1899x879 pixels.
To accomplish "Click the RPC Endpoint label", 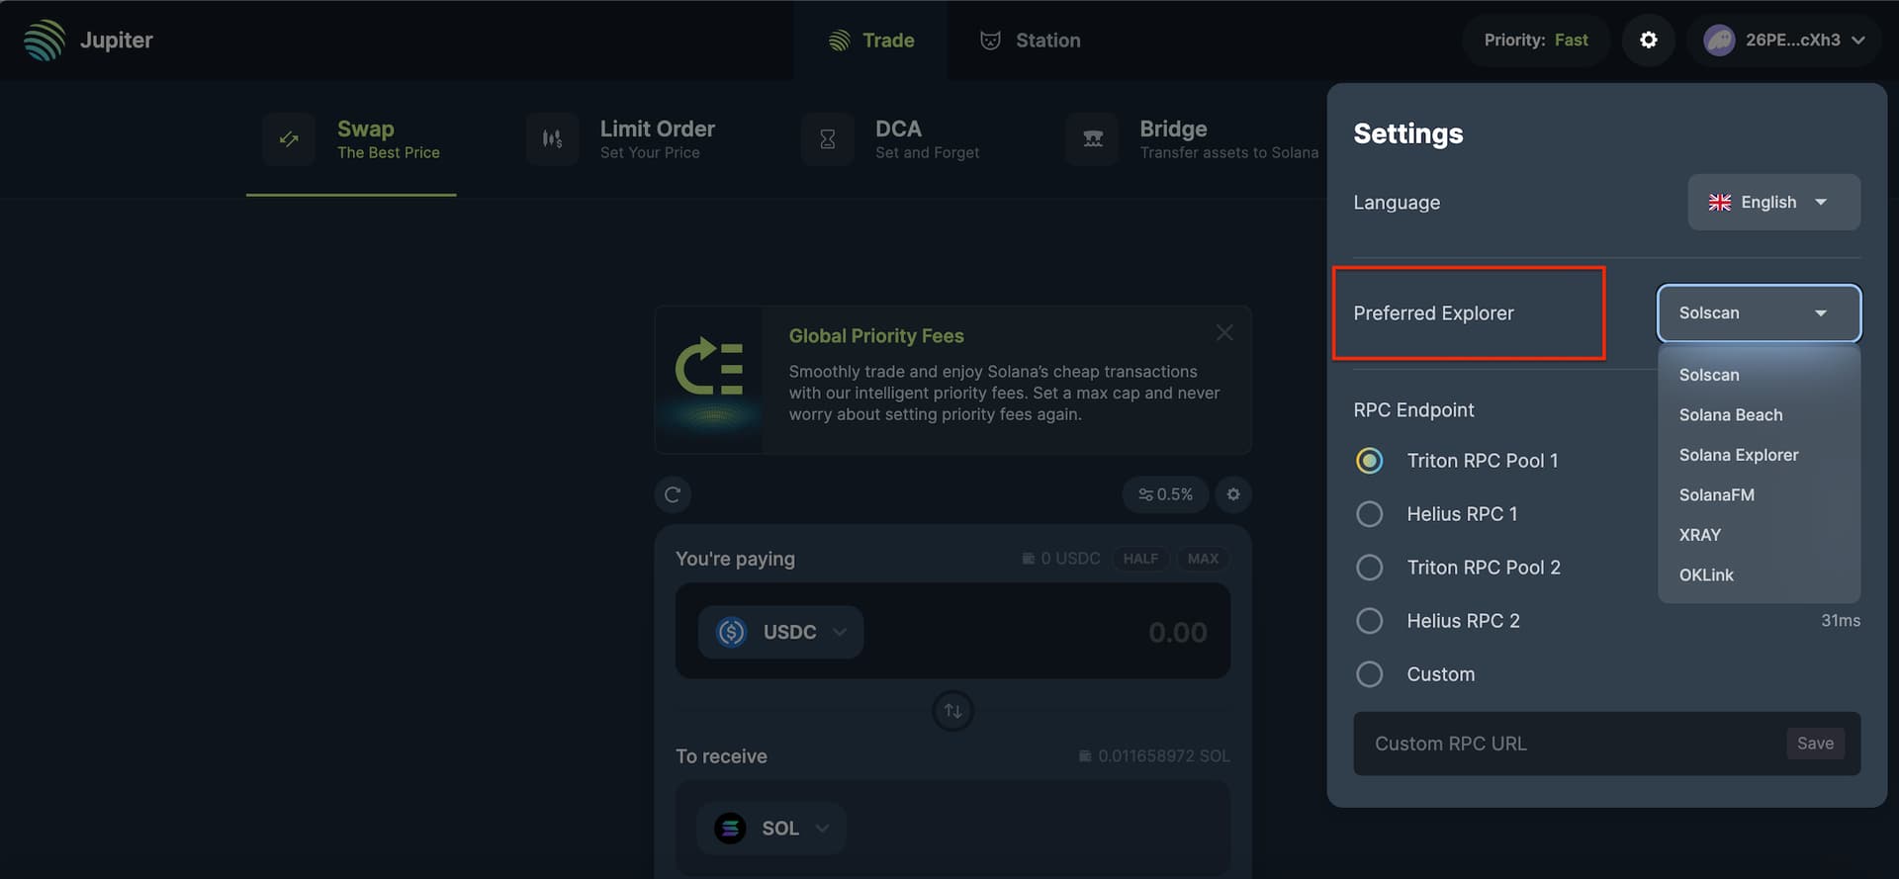I will 1413,410.
